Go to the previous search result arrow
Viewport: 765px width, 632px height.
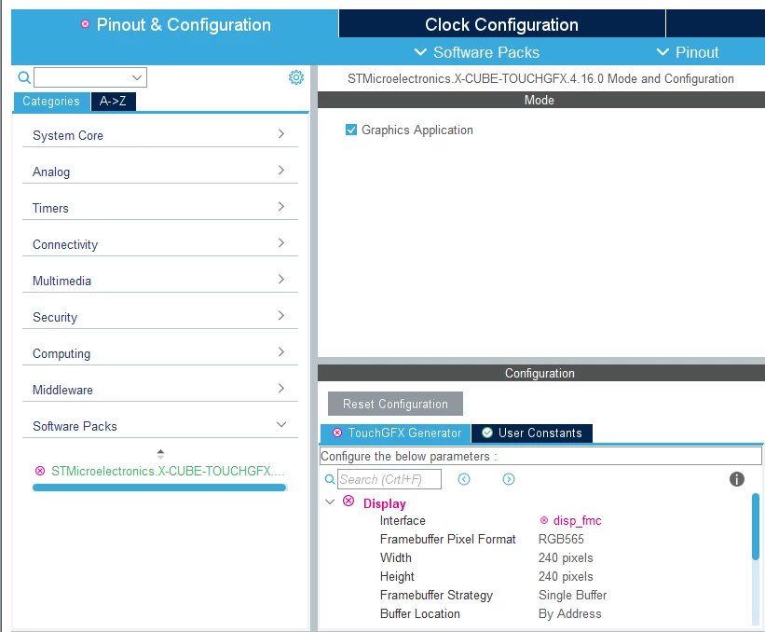pos(463,479)
